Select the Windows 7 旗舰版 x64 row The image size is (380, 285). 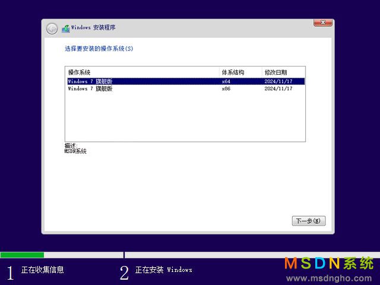(186, 81)
